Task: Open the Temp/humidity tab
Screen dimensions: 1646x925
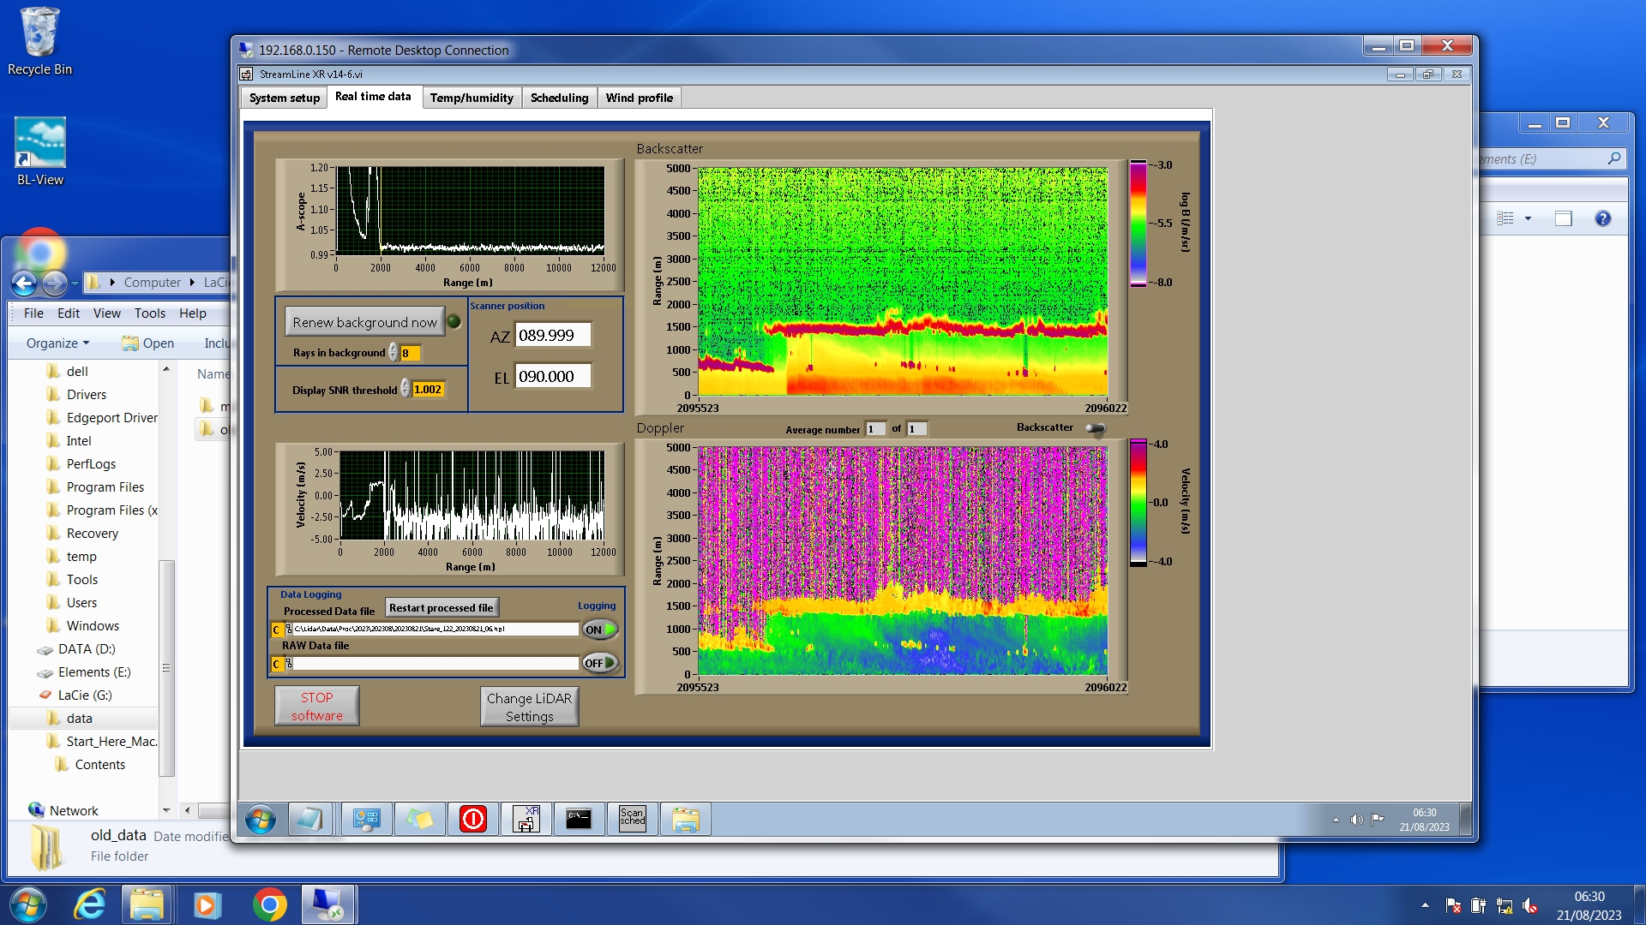Action: pyautogui.click(x=472, y=98)
